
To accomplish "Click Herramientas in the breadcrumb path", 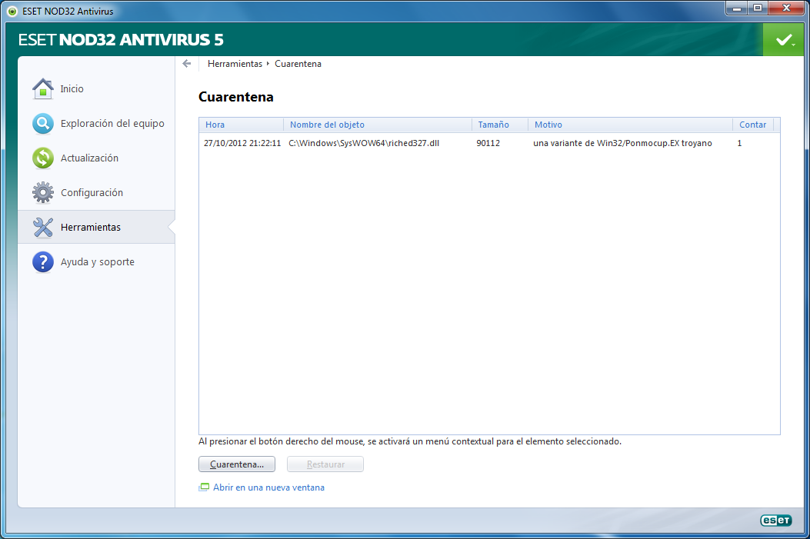I will click(x=235, y=64).
